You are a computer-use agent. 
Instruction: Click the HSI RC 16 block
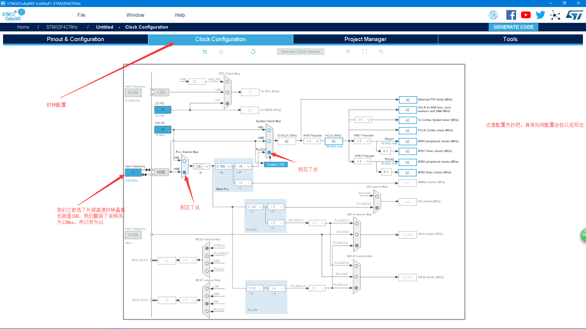point(163,129)
